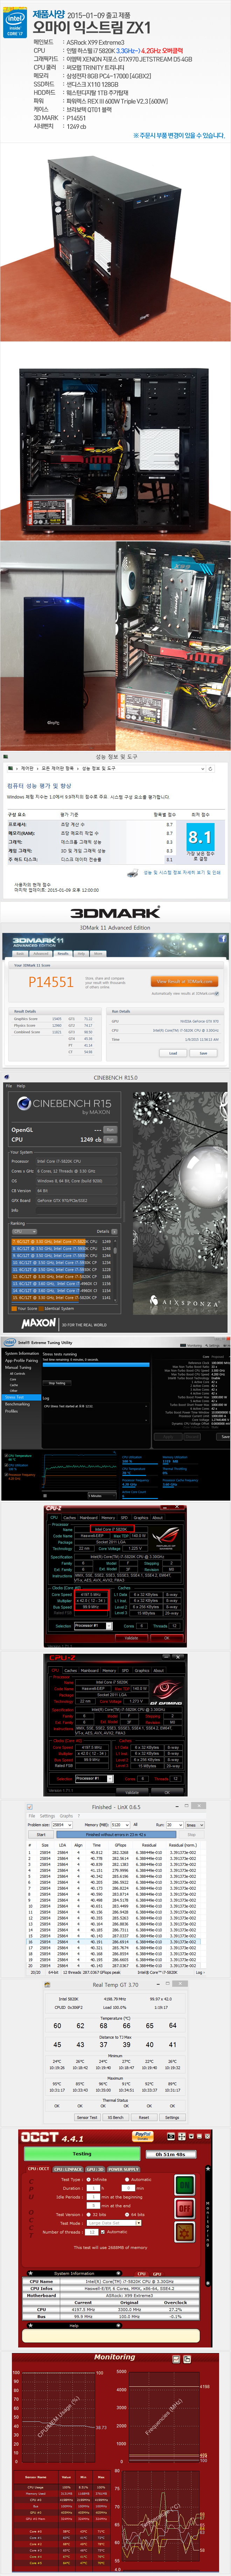
Task: Open the POWER SUPPLY tab in OCCT
Action: tap(124, 2169)
